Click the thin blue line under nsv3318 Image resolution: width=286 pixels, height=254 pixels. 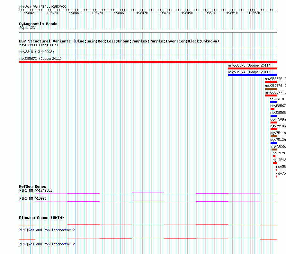148,55
